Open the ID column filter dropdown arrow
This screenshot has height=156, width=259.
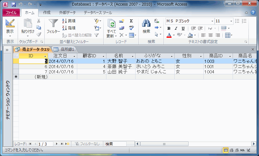[45, 56]
